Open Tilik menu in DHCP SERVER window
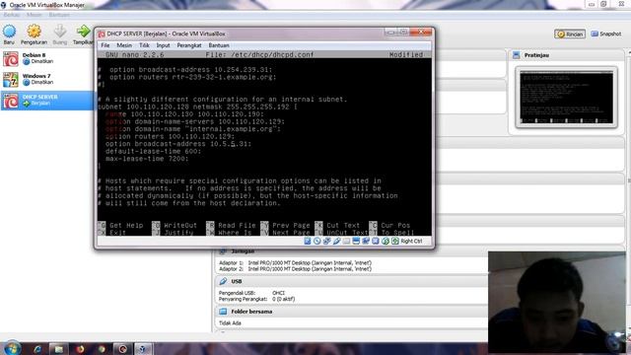The height and width of the screenshot is (355, 631). pyautogui.click(x=144, y=45)
